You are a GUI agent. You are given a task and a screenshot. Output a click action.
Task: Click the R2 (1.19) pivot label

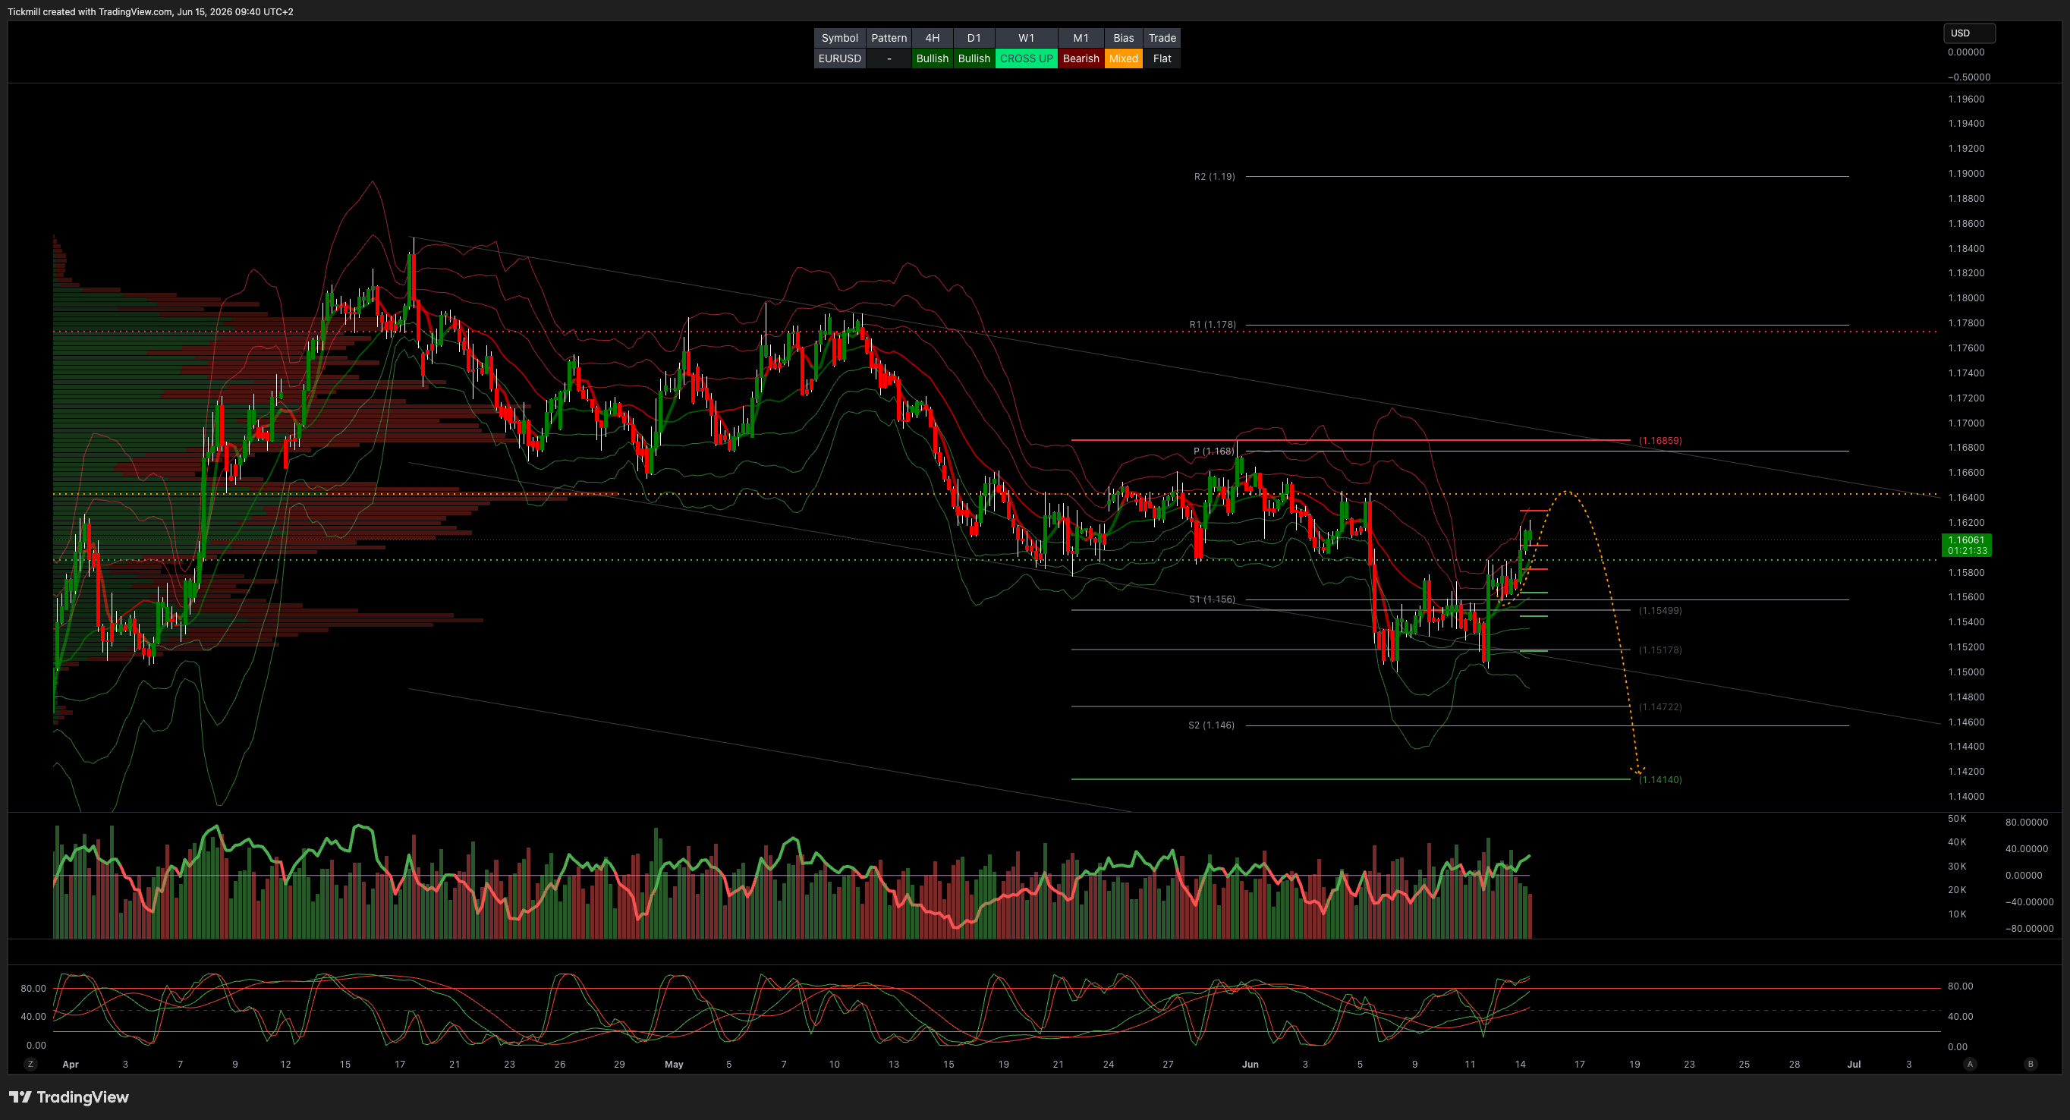tap(1214, 176)
